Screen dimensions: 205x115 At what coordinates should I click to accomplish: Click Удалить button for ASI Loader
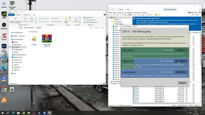tap(181, 50)
